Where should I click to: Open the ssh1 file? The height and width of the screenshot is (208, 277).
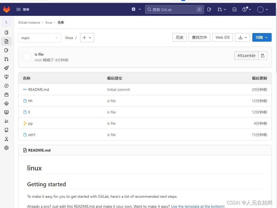pos(32,135)
